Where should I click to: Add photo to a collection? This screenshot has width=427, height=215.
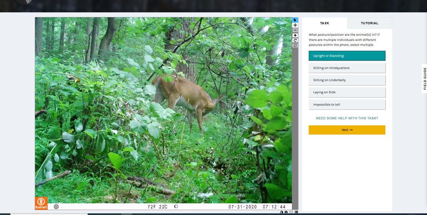click(296, 212)
